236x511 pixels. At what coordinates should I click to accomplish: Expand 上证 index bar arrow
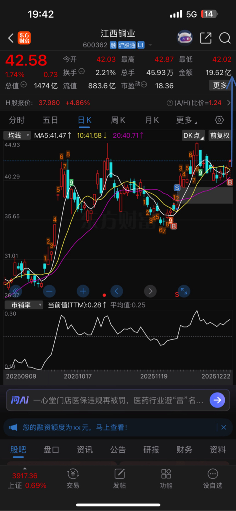[x=25, y=469]
